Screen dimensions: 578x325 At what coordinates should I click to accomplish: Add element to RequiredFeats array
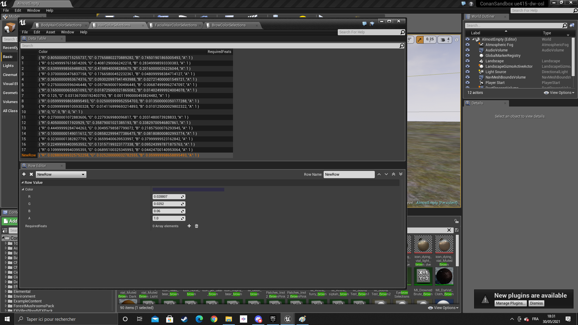click(x=189, y=226)
